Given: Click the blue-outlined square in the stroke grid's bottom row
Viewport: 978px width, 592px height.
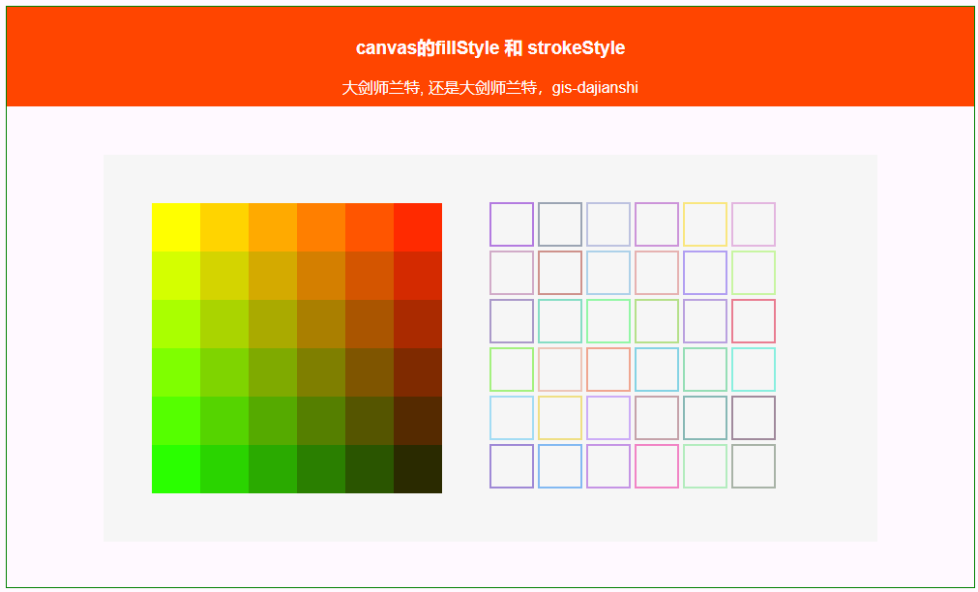Looking at the screenshot, I should click(559, 466).
